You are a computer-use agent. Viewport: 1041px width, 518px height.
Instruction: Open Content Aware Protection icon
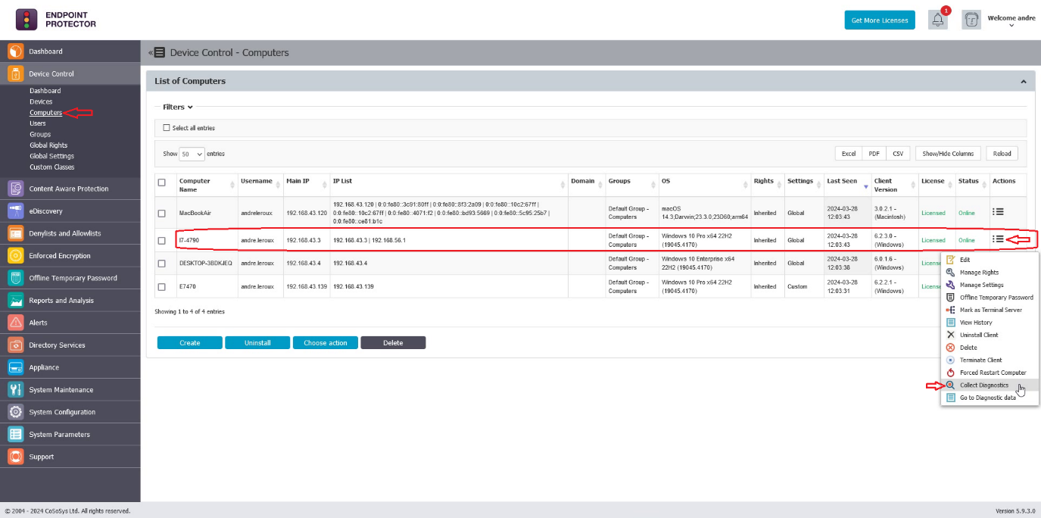16,189
